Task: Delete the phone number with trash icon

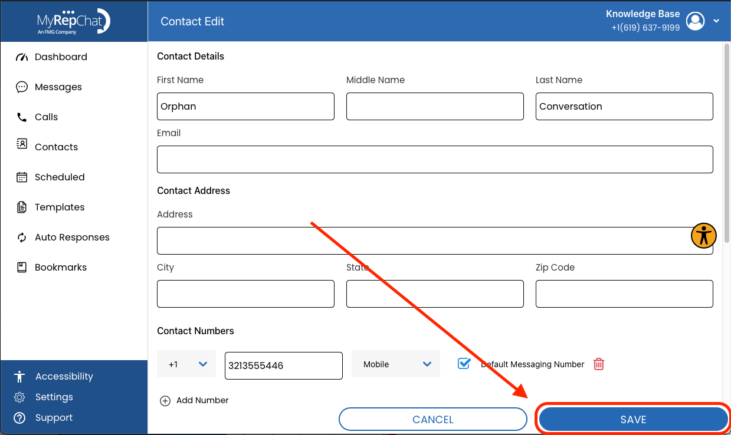Action: pyautogui.click(x=599, y=364)
